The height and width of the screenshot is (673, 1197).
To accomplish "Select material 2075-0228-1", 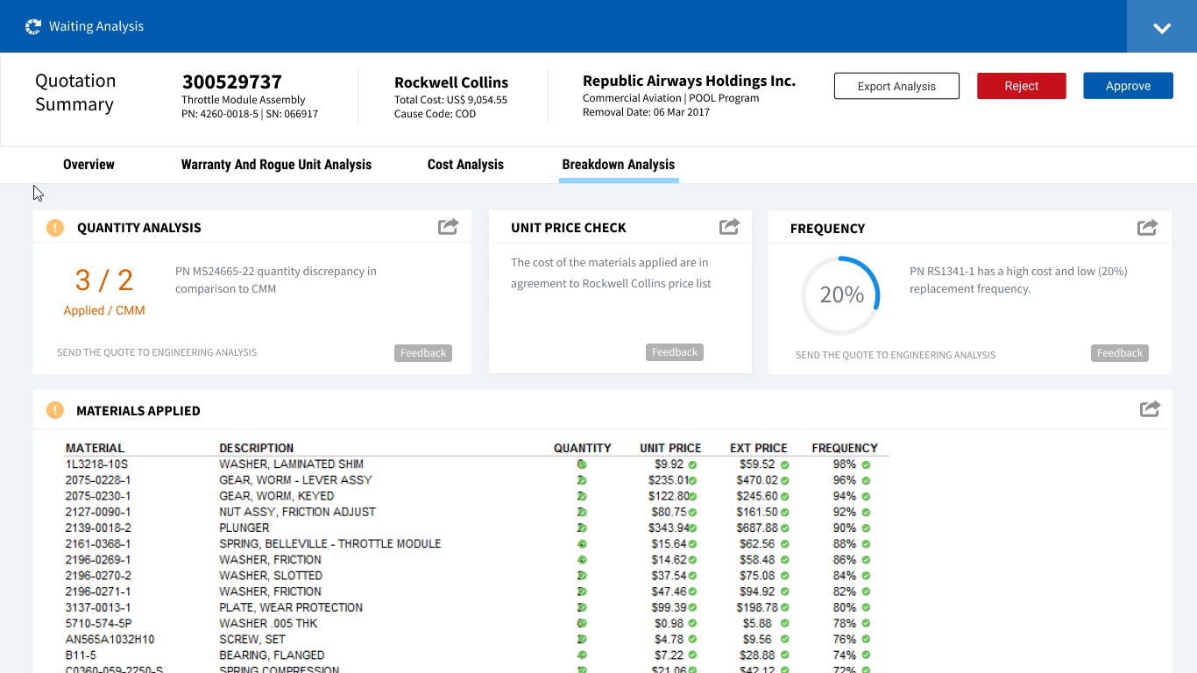I will (98, 480).
